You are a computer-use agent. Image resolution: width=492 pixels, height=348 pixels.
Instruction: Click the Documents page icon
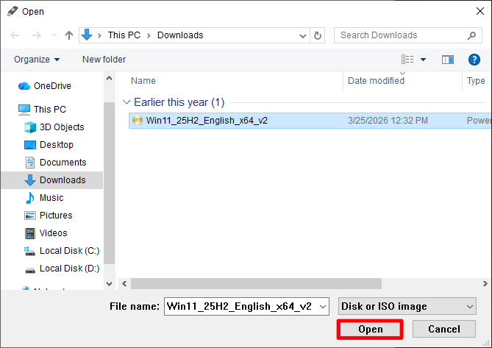point(30,163)
